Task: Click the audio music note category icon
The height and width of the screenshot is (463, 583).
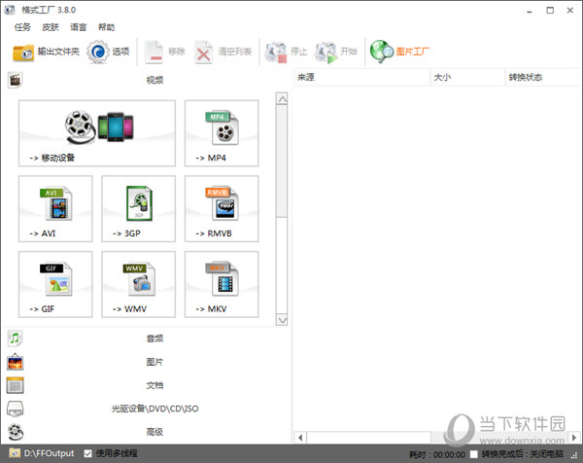Action: tap(15, 338)
